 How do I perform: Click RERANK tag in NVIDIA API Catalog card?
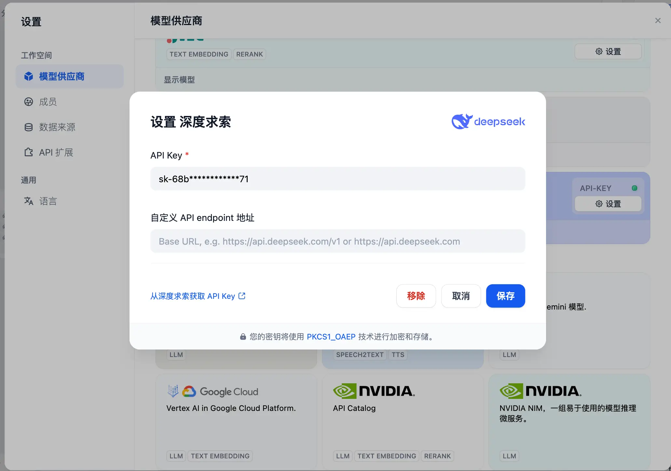437,456
